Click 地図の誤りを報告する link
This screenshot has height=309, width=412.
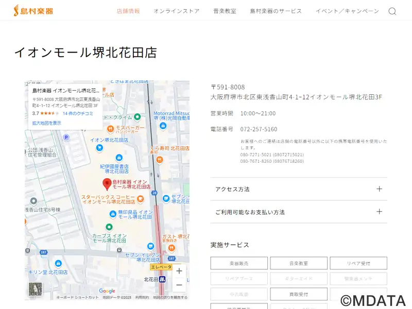pyautogui.click(x=170, y=297)
